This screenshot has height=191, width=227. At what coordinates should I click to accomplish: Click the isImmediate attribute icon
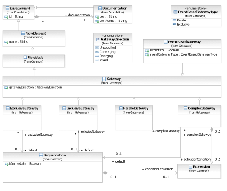[7, 164]
